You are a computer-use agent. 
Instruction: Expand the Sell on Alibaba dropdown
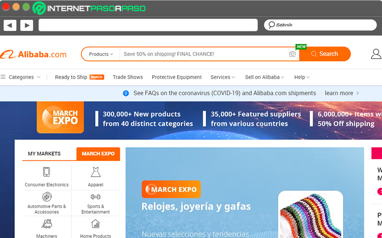[x=265, y=77]
